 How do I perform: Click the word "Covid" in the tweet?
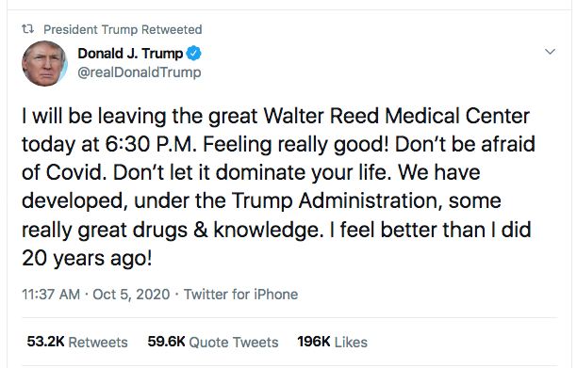point(75,172)
